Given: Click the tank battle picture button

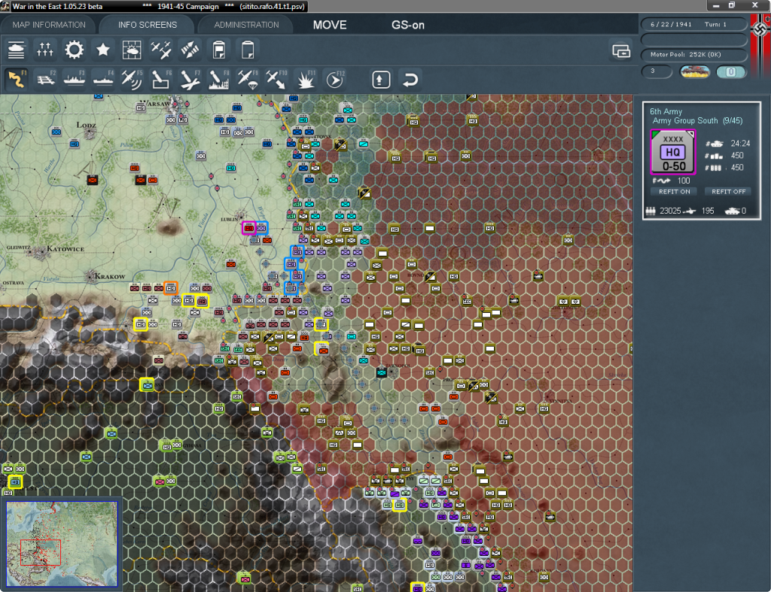Looking at the screenshot, I should (695, 71).
